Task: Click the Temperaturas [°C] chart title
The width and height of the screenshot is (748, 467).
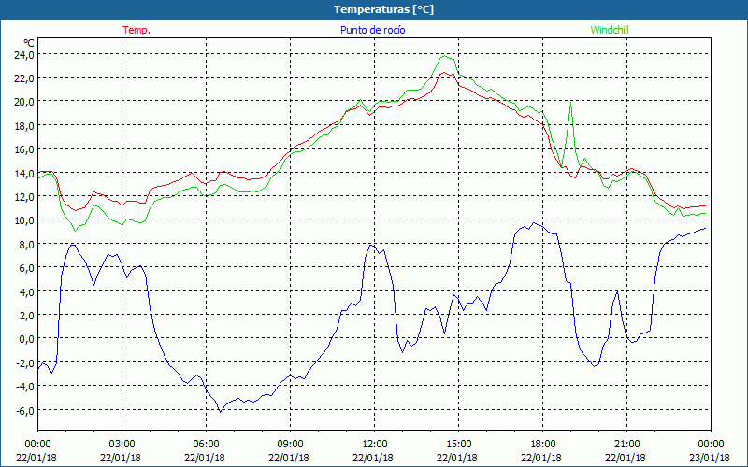Action: (x=383, y=9)
